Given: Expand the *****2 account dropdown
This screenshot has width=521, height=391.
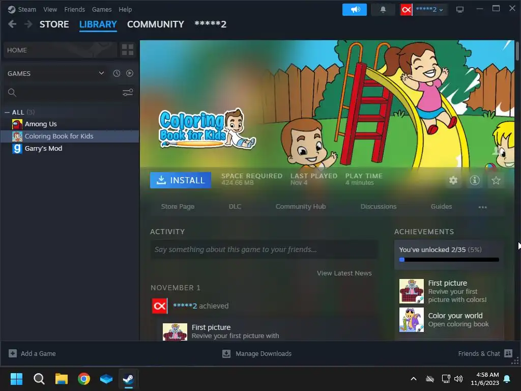Looking at the screenshot, I should pos(429,10).
